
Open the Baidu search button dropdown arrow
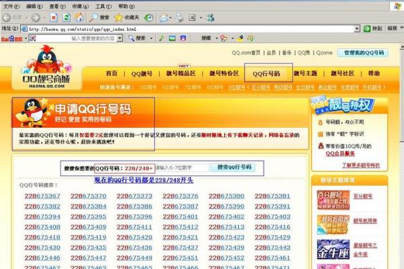(x=151, y=38)
